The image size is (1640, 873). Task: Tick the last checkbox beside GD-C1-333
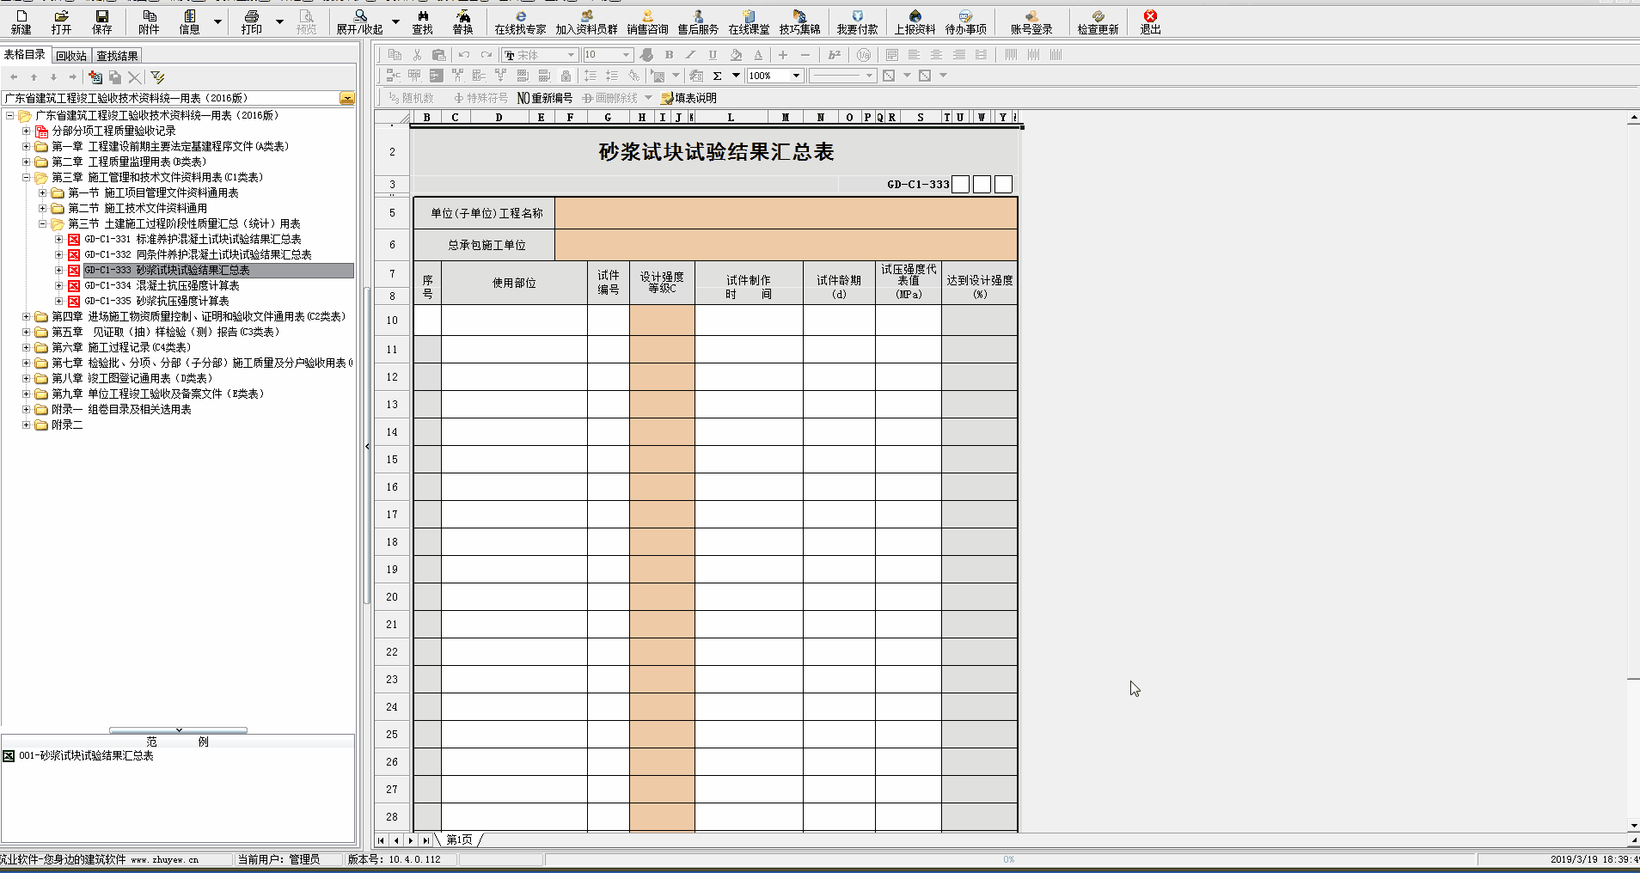pos(1003,185)
